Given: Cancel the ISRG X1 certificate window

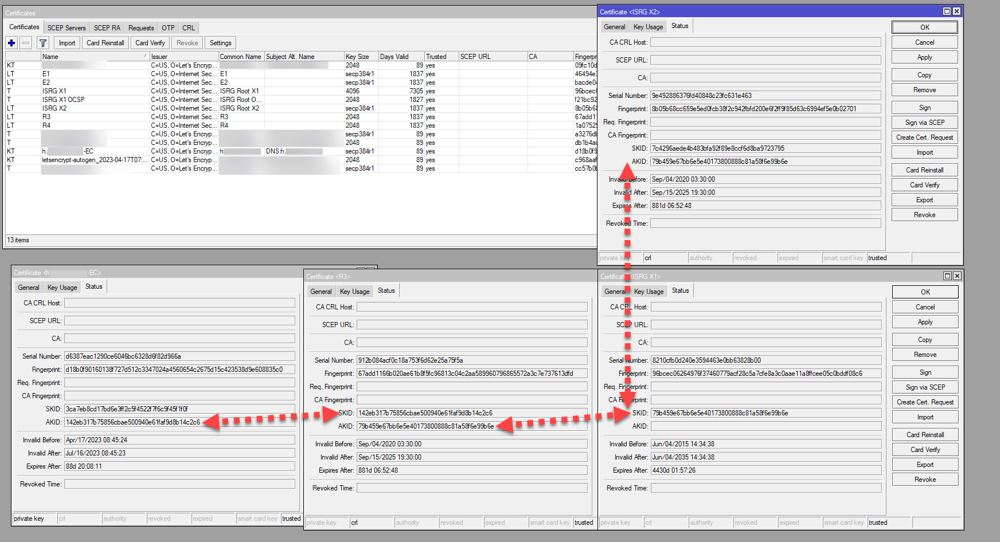Looking at the screenshot, I should (925, 307).
